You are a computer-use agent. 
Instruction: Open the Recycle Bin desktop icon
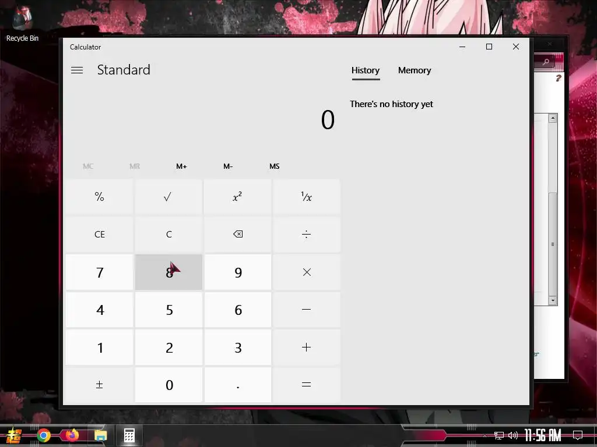click(22, 24)
